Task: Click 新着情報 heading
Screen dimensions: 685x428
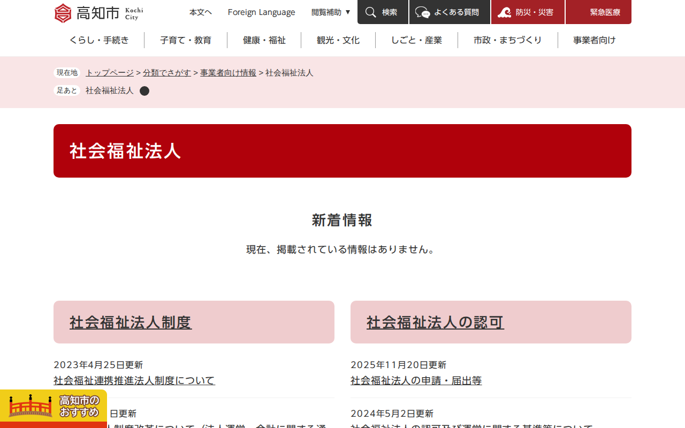Action: click(342, 220)
